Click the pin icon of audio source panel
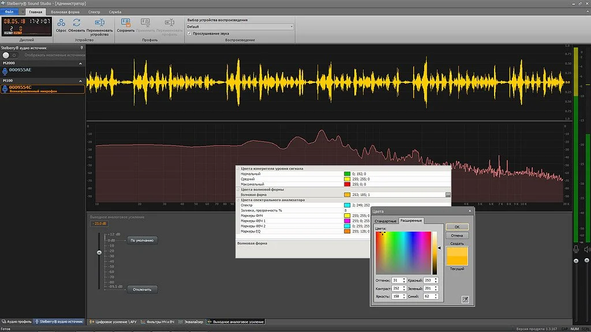 [x=81, y=48]
